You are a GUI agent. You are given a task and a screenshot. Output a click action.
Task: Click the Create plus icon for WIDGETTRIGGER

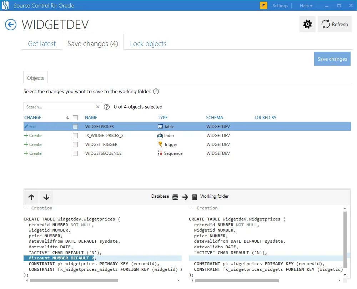(x=26, y=144)
